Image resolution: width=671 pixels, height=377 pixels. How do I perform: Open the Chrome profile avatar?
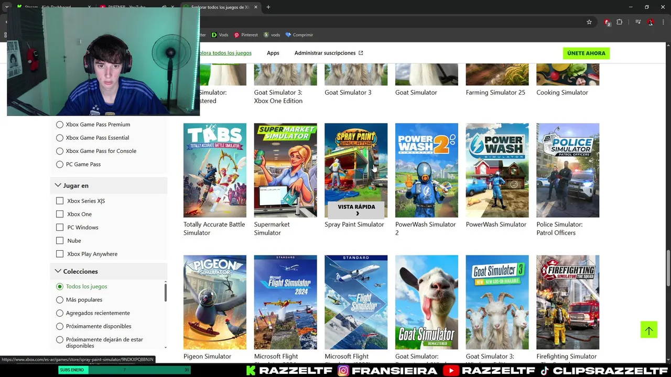tap(651, 22)
